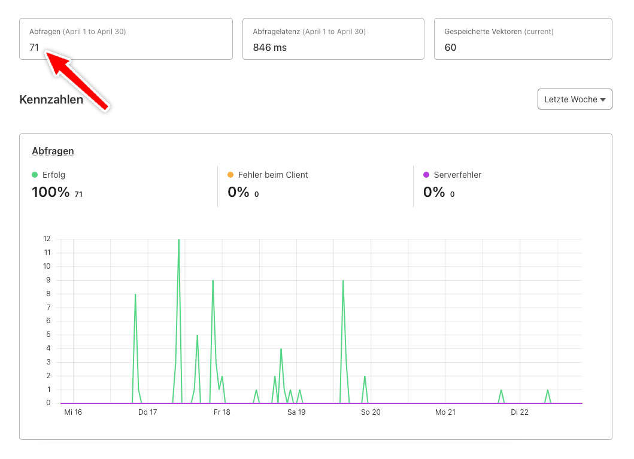Click the Mo 21 axis label
This screenshot has width=634, height=459.
point(445,412)
